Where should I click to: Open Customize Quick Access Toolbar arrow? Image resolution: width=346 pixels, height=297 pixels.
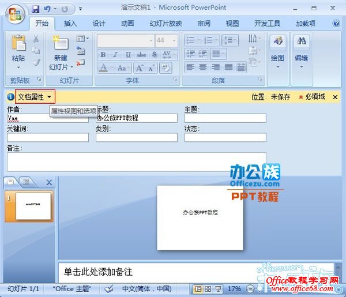(x=80, y=9)
